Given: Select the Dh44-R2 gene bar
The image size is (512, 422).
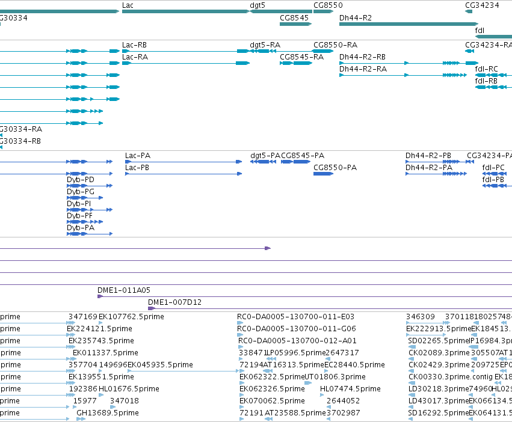Looking at the screenshot, I should (409, 24).
